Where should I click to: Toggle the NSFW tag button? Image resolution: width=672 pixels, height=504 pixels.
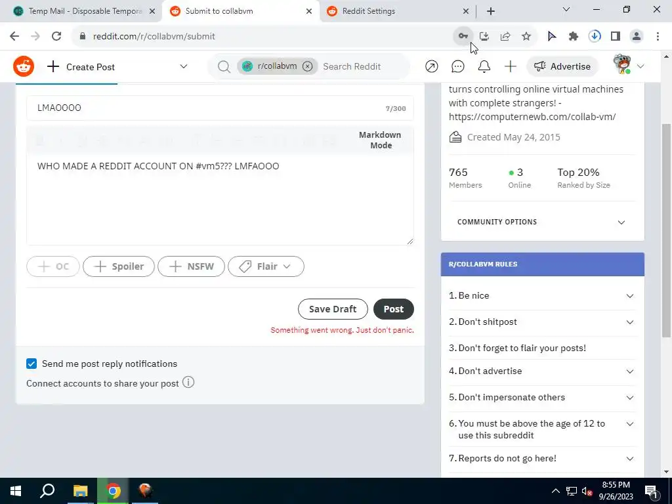(x=191, y=266)
